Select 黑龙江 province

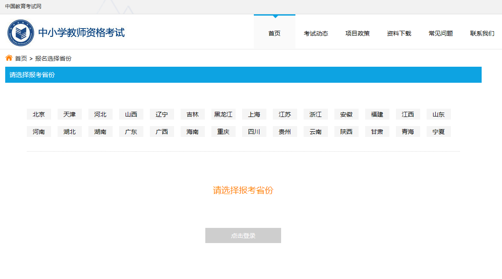click(x=223, y=114)
